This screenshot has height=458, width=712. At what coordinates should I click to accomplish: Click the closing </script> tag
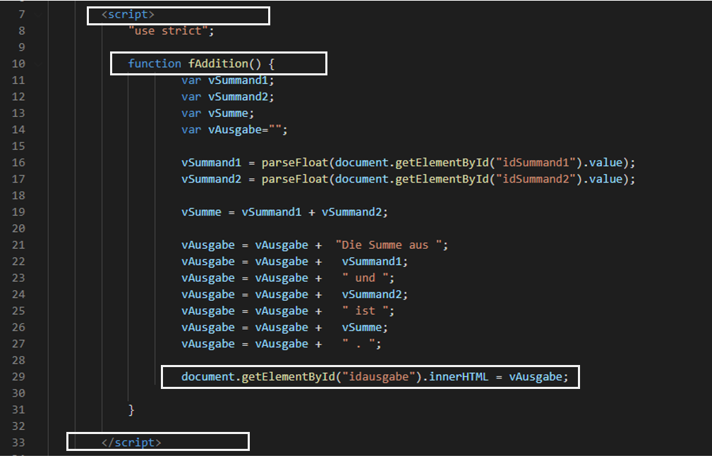point(131,442)
